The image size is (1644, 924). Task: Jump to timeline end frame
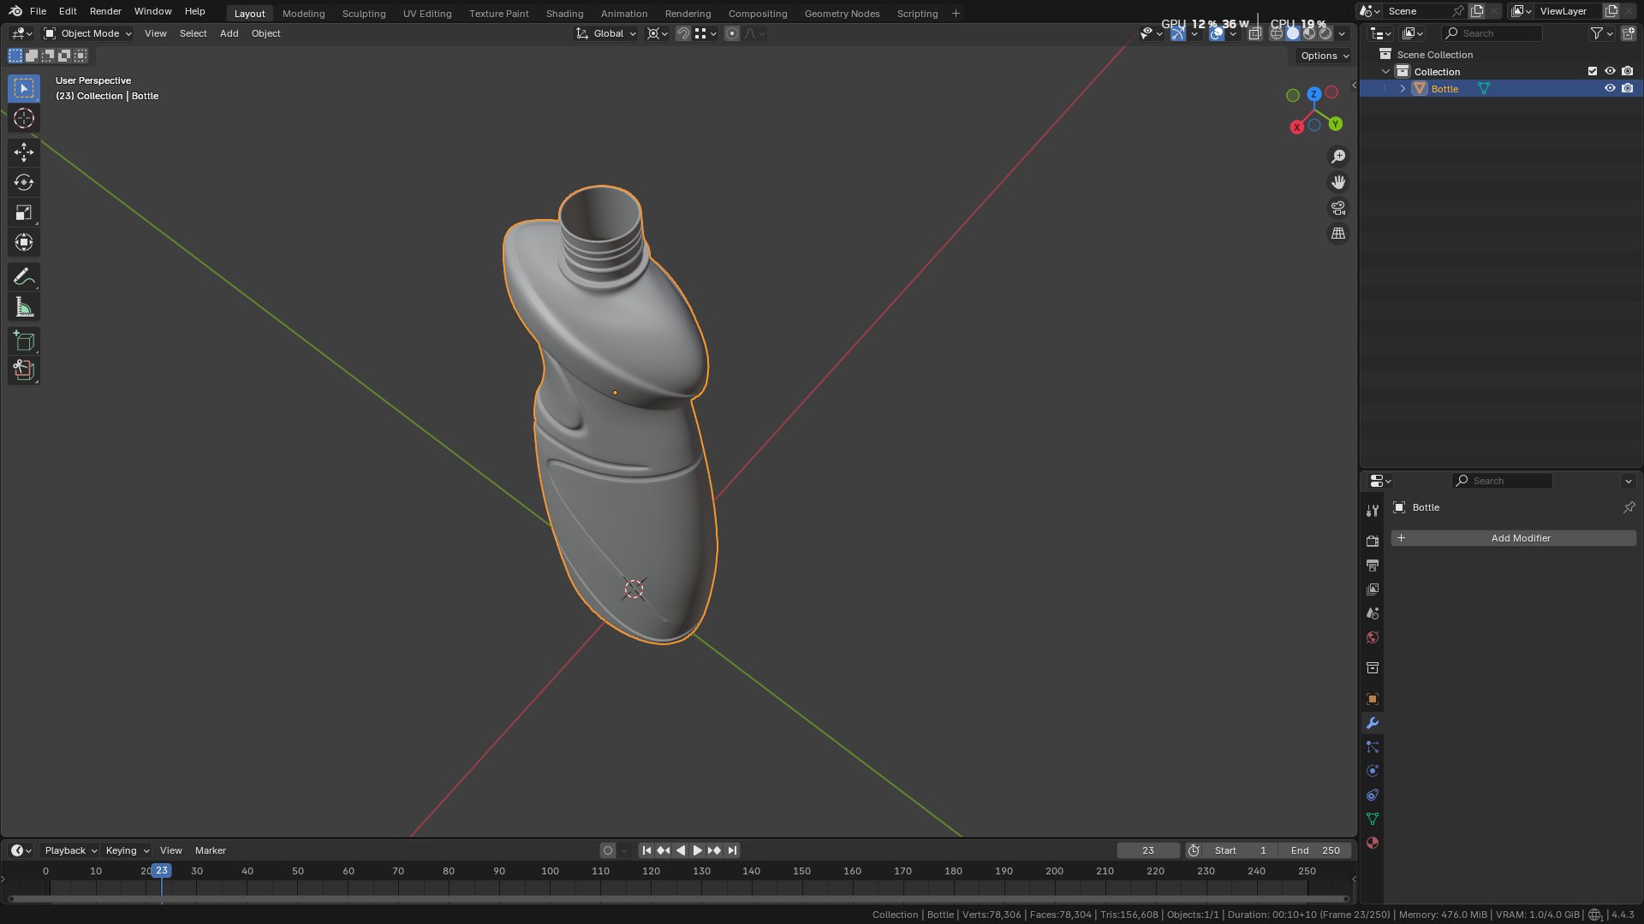732,850
